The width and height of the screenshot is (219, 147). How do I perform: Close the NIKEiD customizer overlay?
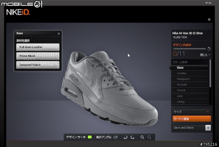209,19
